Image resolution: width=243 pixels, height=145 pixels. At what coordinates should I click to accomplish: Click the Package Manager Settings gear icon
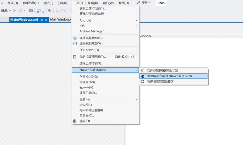point(142,81)
